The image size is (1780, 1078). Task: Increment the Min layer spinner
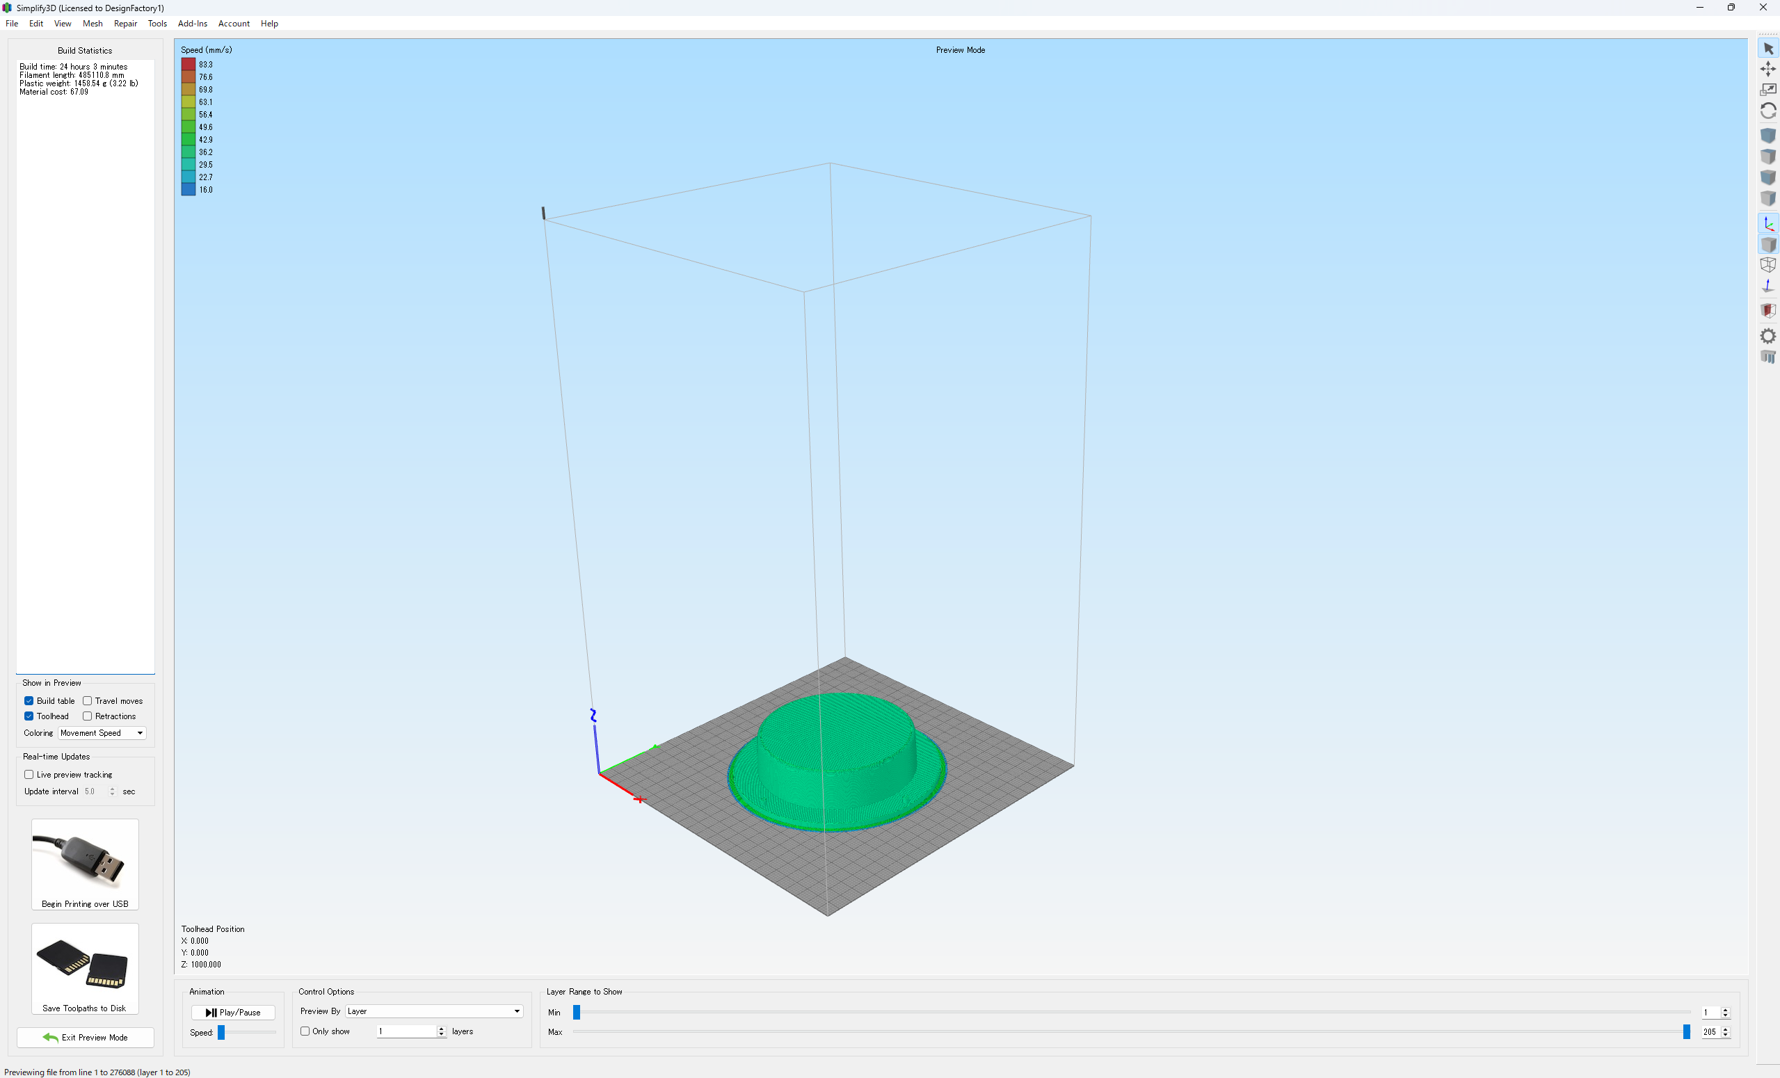(x=1726, y=1009)
